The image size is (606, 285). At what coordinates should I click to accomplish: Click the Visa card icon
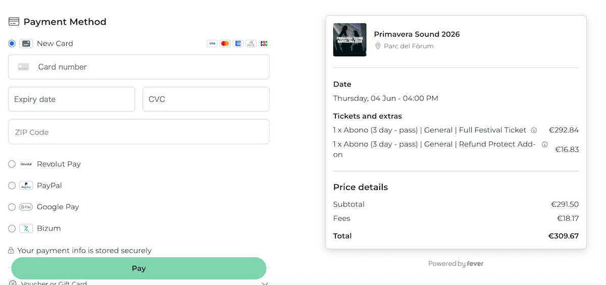tap(212, 44)
